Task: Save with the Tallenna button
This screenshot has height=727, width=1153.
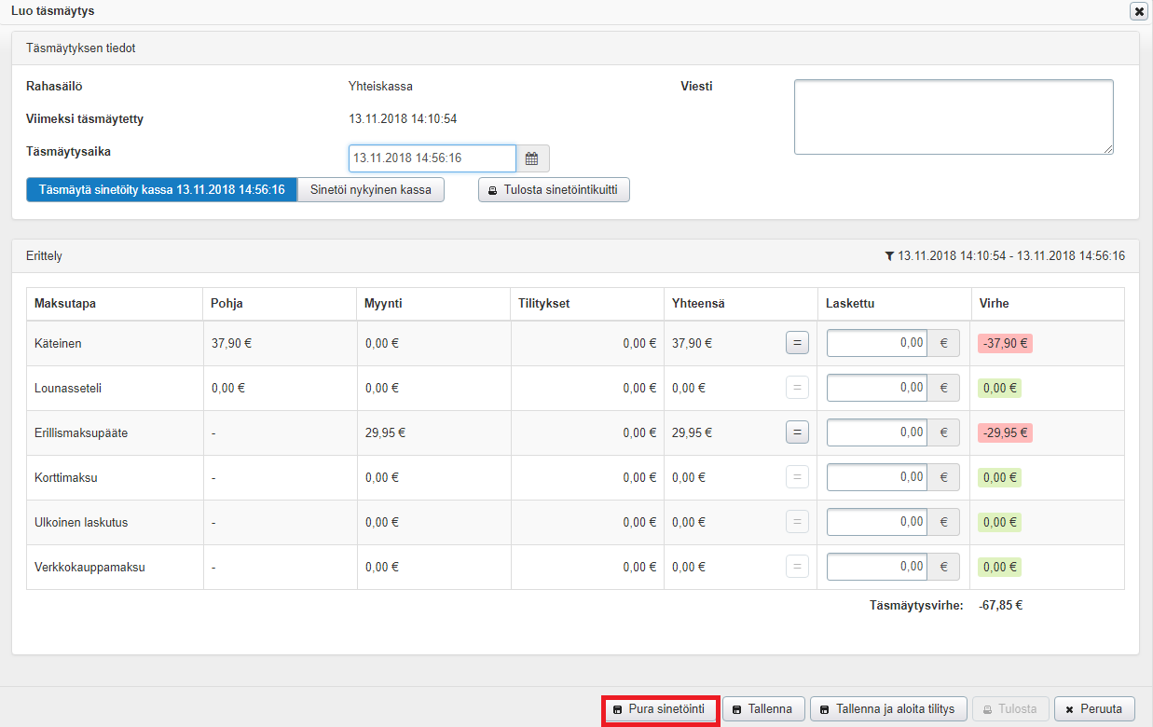Action: 762,709
